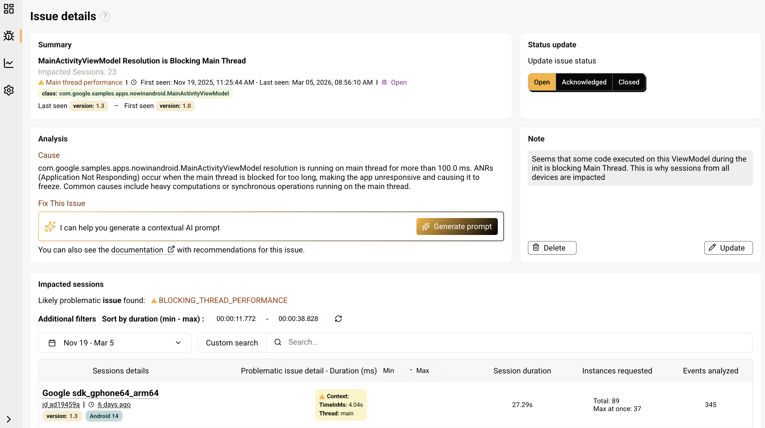Click the Delete note button
The image size is (765, 428).
(x=552, y=248)
